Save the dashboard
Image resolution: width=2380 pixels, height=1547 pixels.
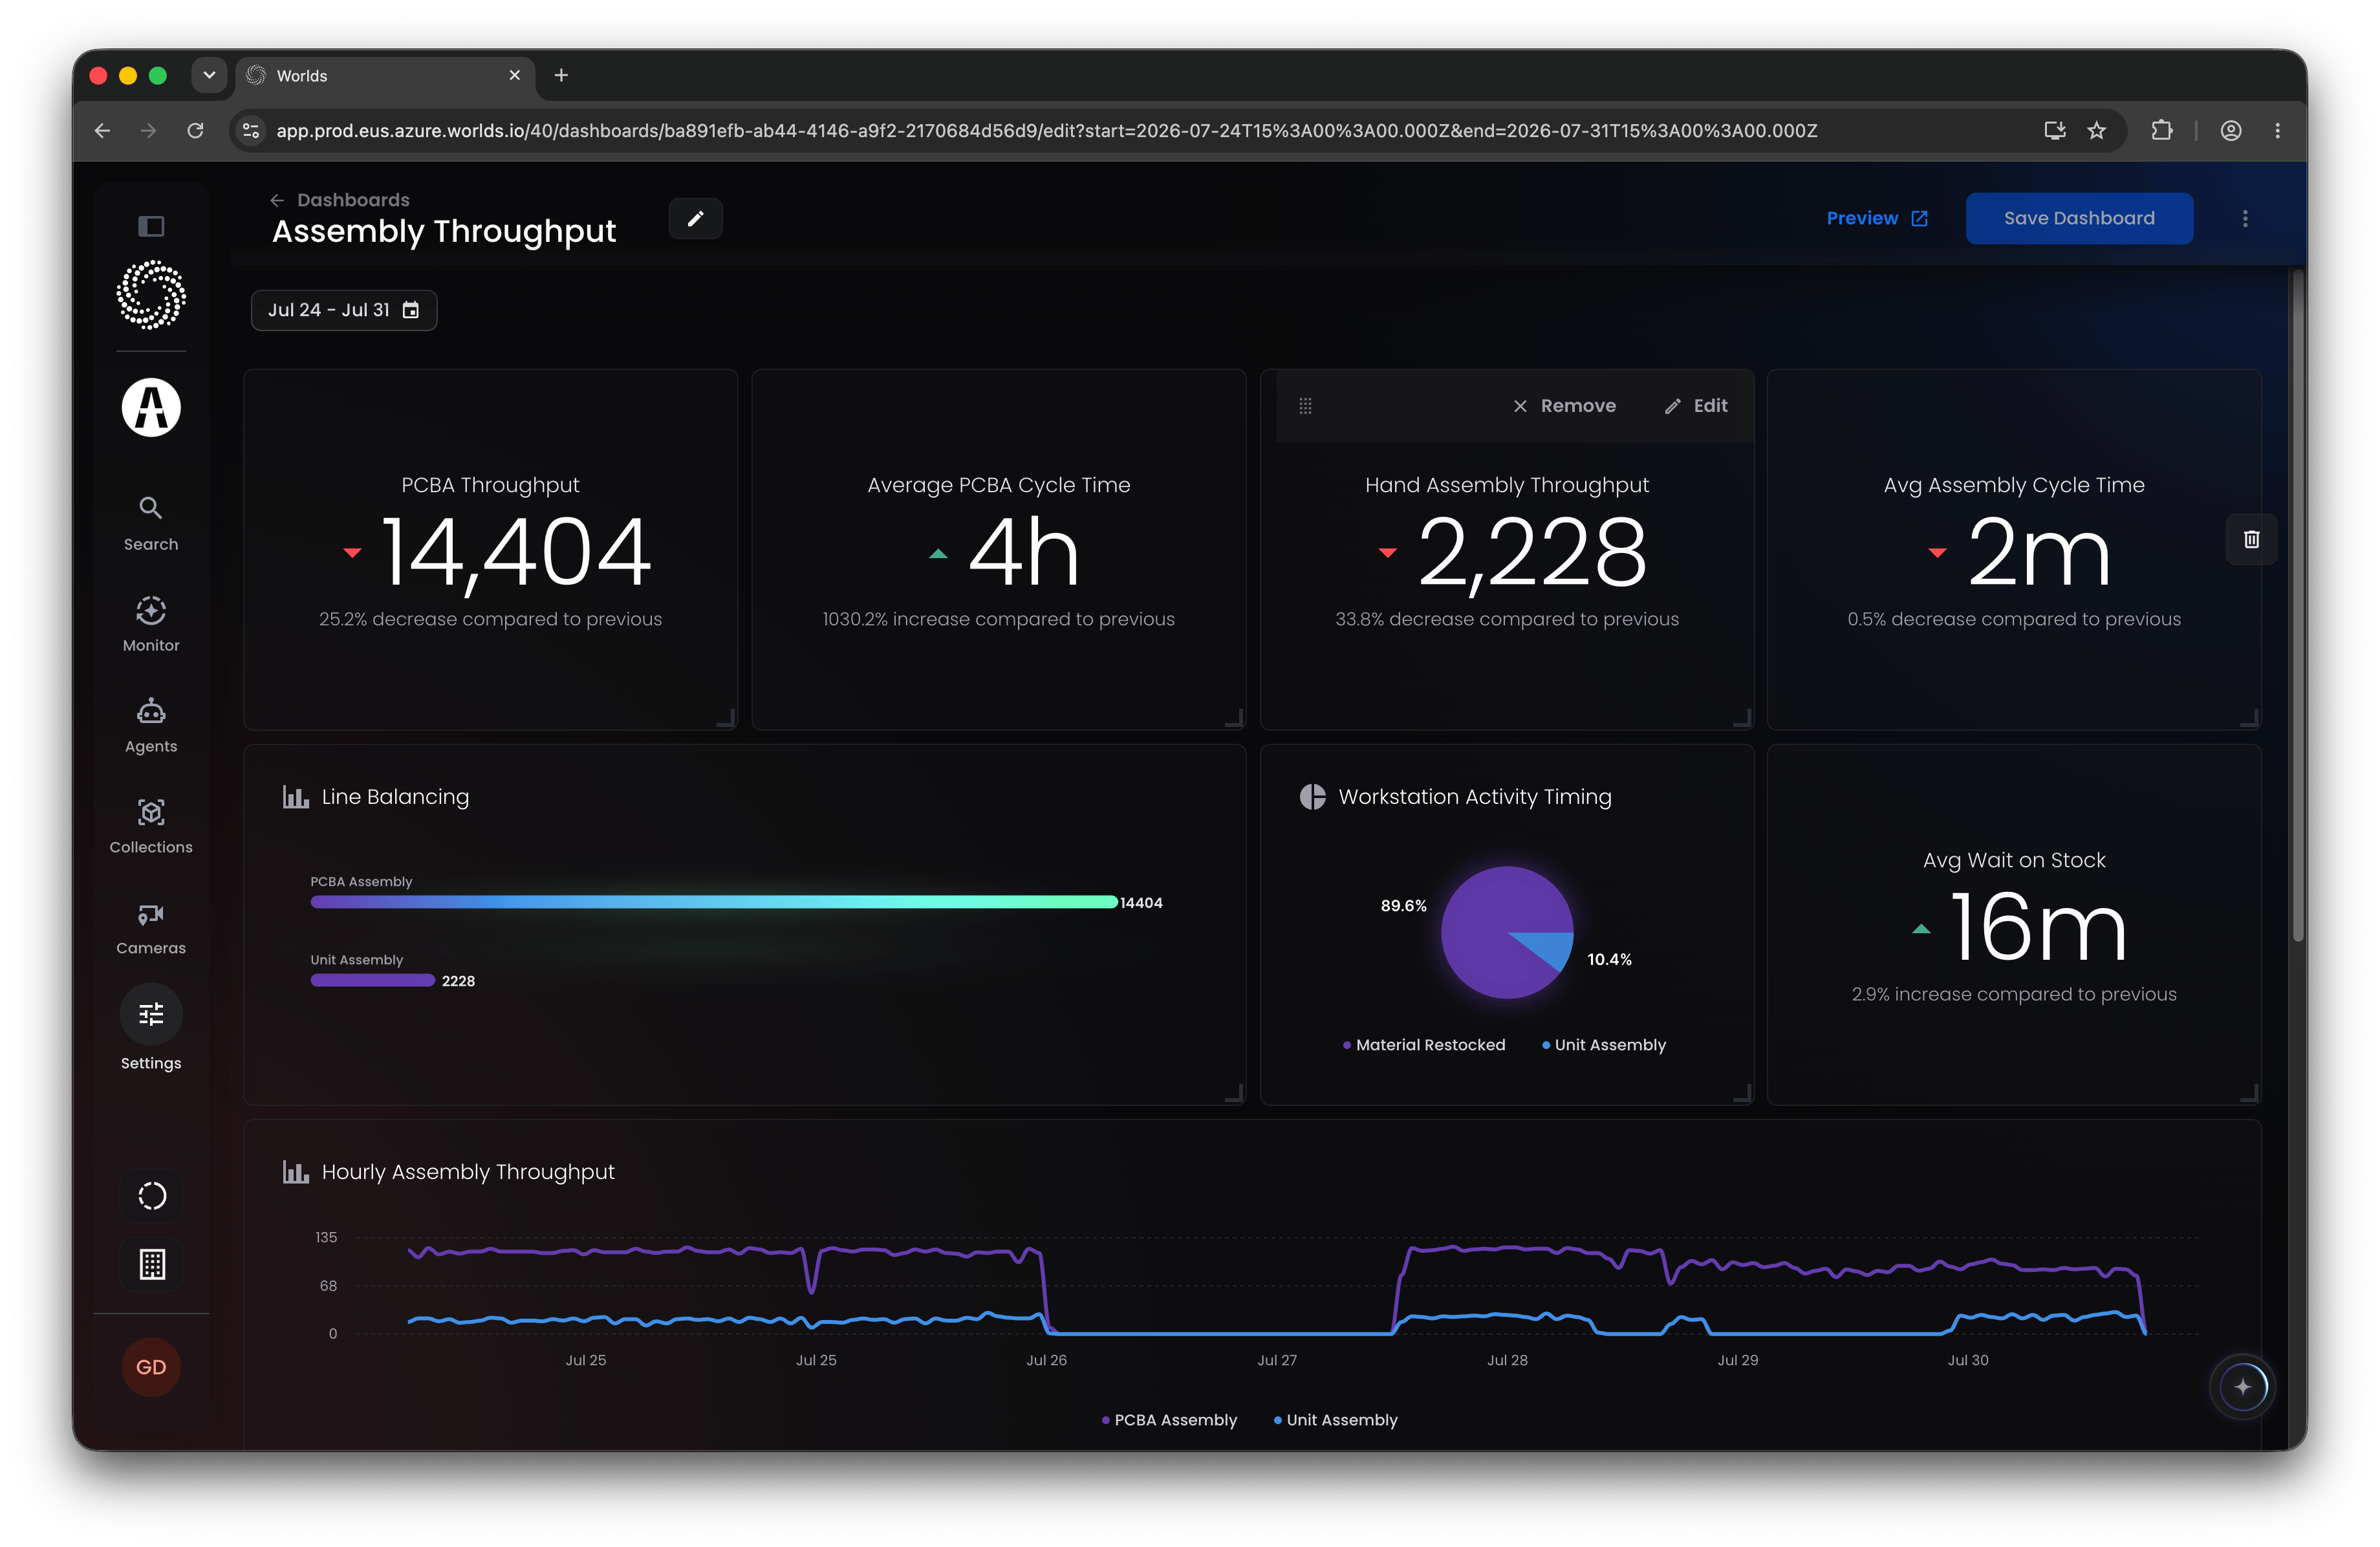2079,218
